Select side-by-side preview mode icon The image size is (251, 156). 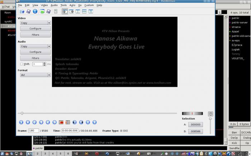(x=78, y=11)
